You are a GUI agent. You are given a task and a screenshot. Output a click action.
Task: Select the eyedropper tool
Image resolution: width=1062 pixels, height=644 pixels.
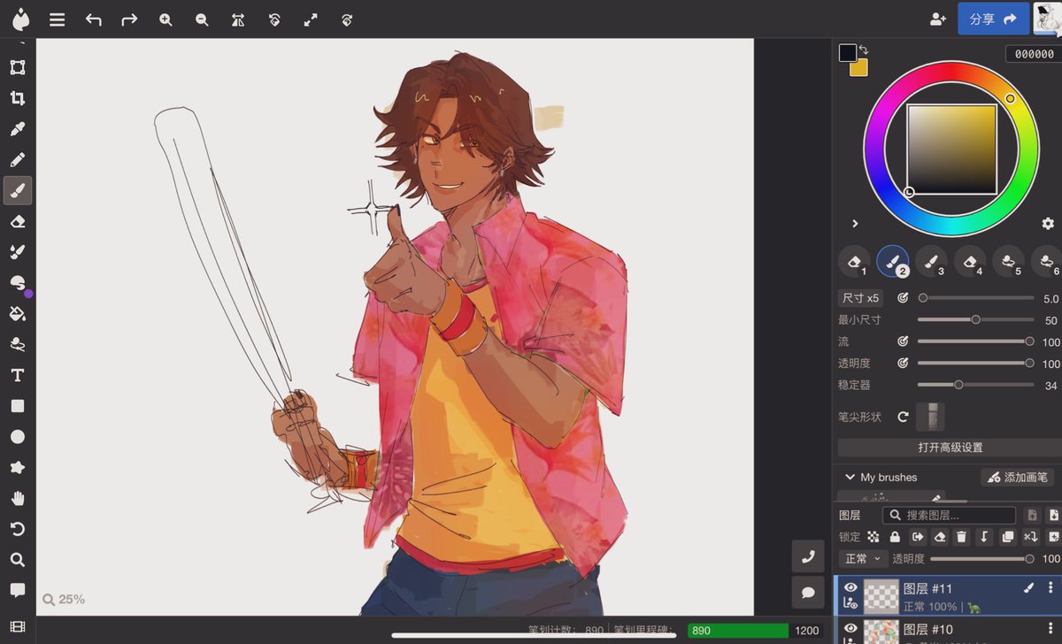[17, 129]
